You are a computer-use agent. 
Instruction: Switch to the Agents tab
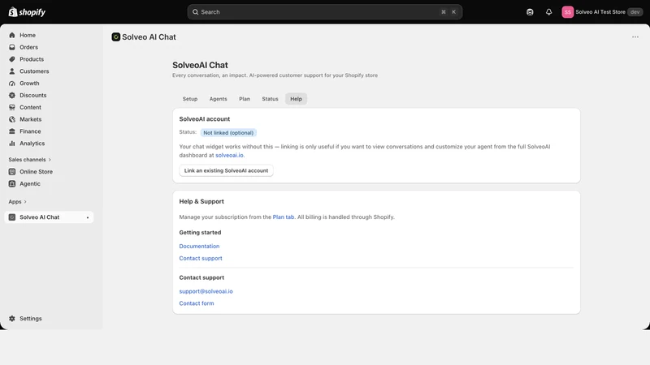click(218, 99)
